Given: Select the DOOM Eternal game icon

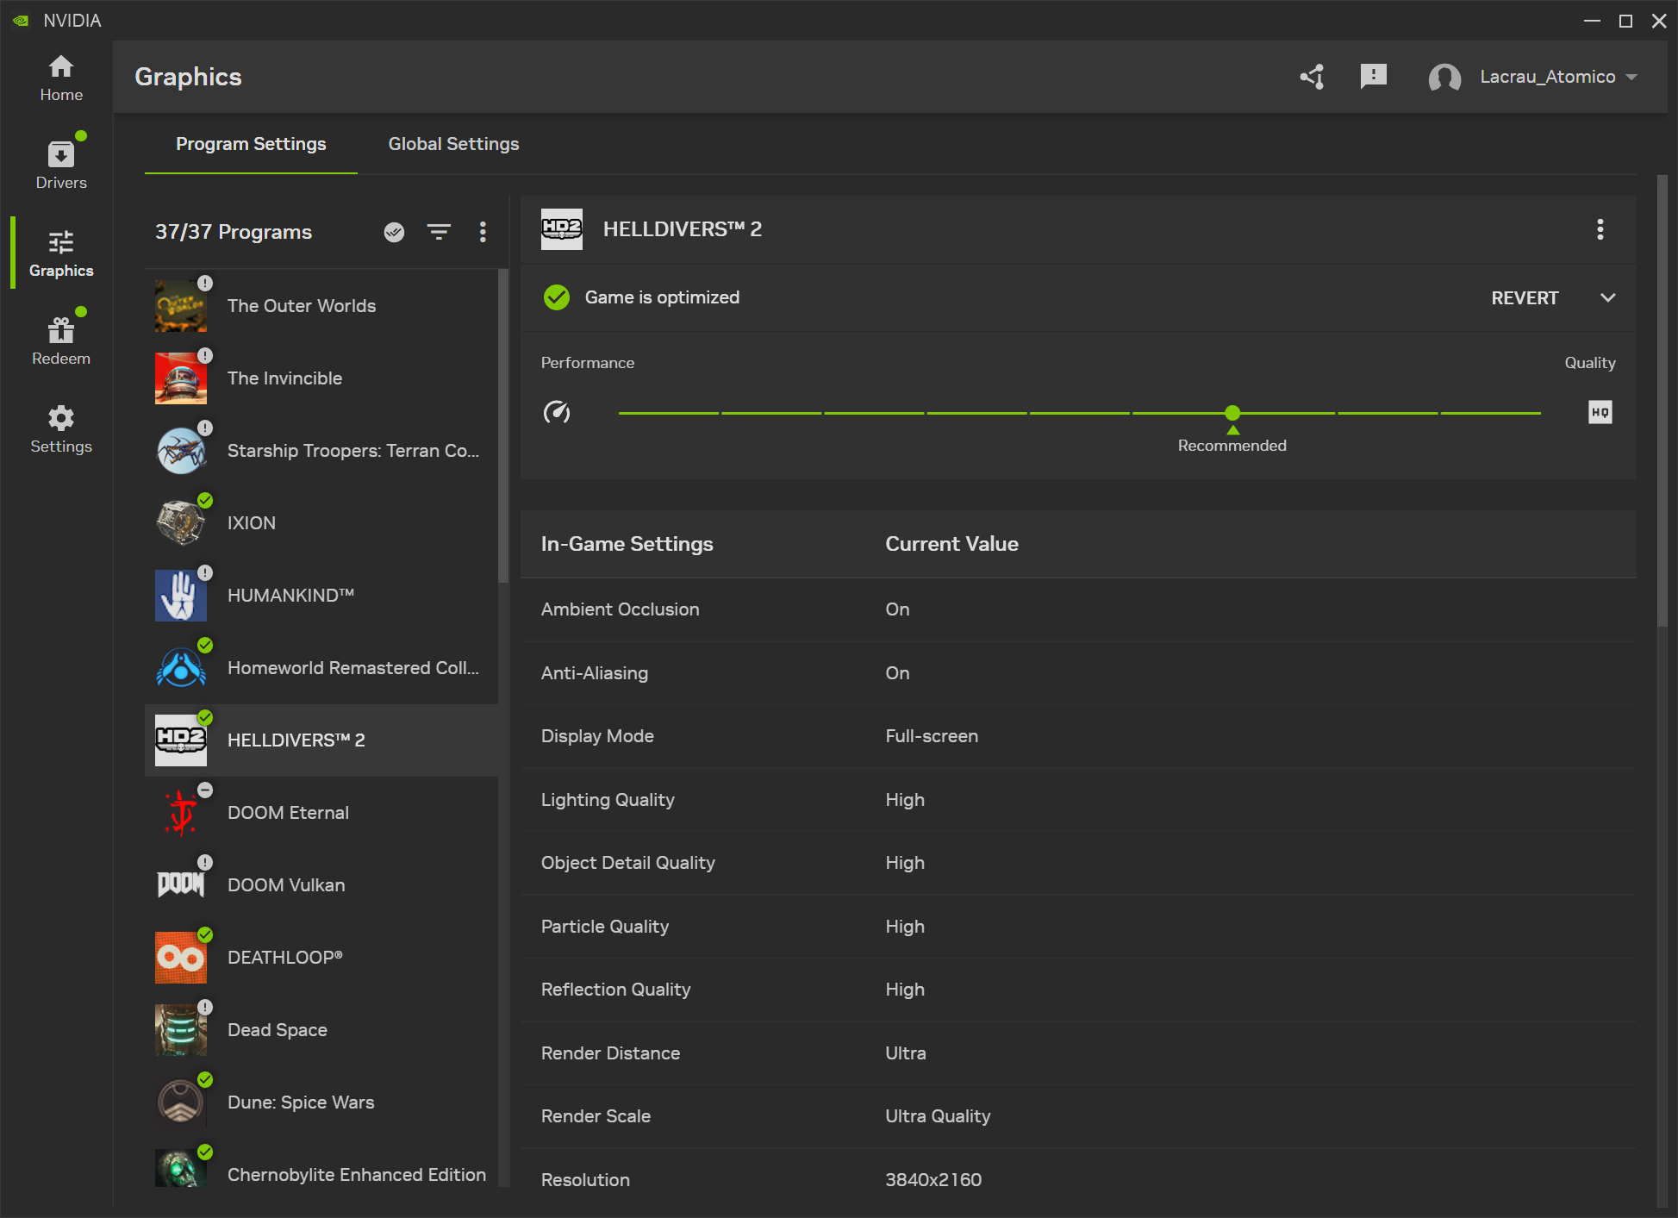Looking at the screenshot, I should coord(181,813).
